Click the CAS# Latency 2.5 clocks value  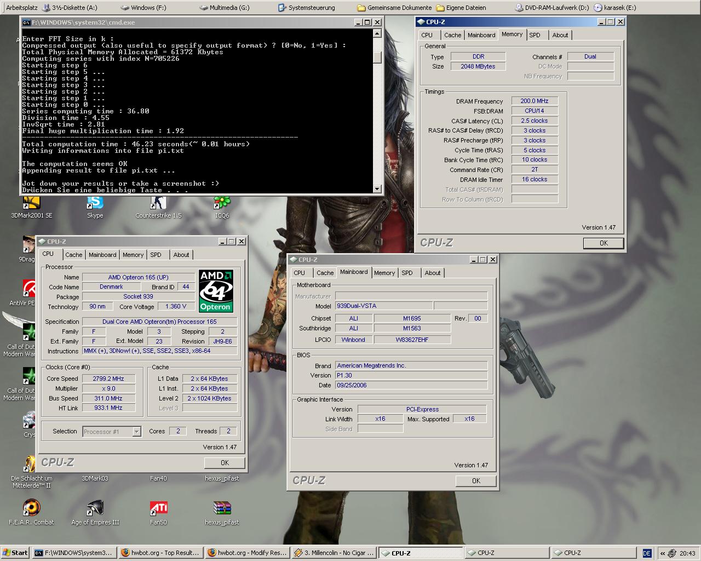point(535,121)
